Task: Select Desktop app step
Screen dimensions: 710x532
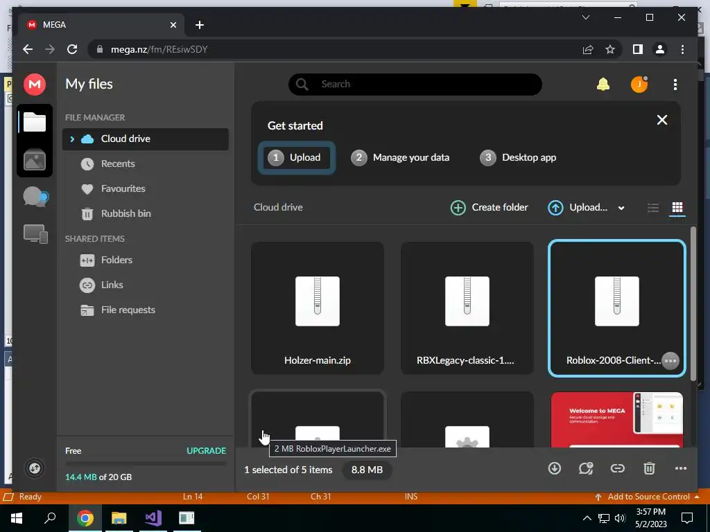Action: pyautogui.click(x=518, y=157)
